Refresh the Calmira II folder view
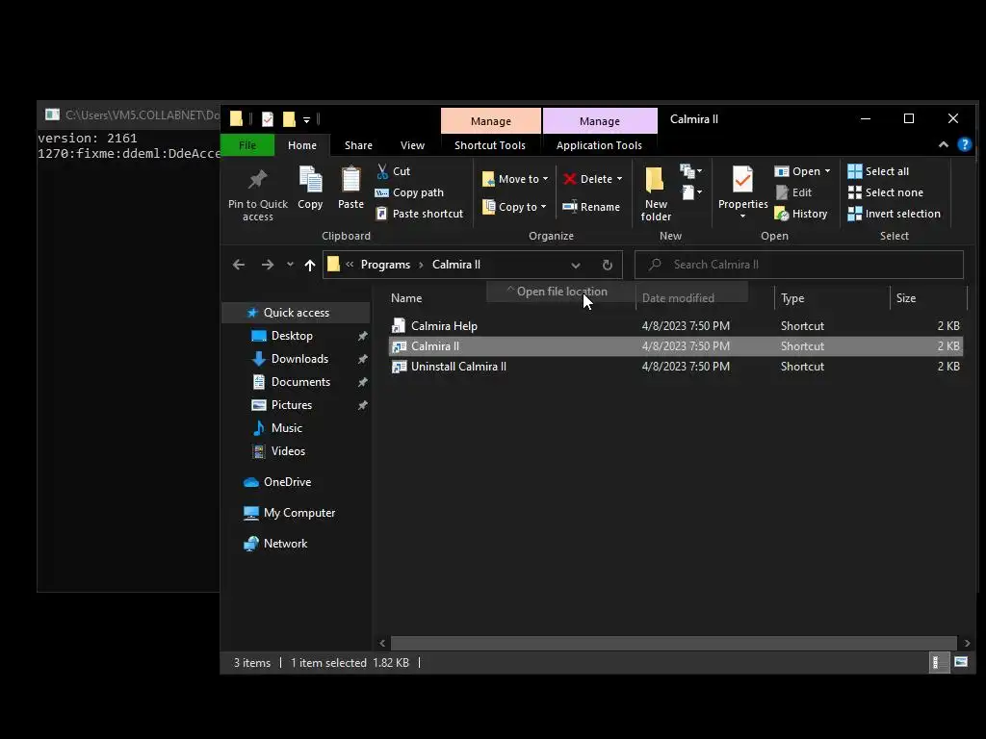The width and height of the screenshot is (986, 739). [607, 265]
